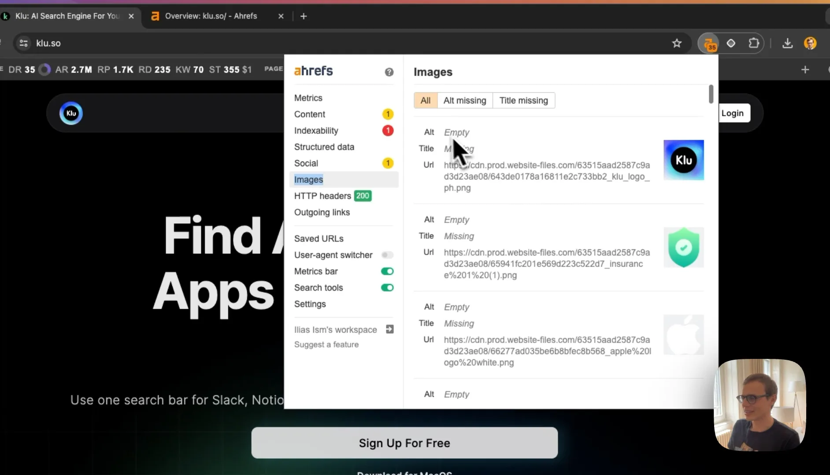Click the Ahrefs help question mark icon

(389, 72)
